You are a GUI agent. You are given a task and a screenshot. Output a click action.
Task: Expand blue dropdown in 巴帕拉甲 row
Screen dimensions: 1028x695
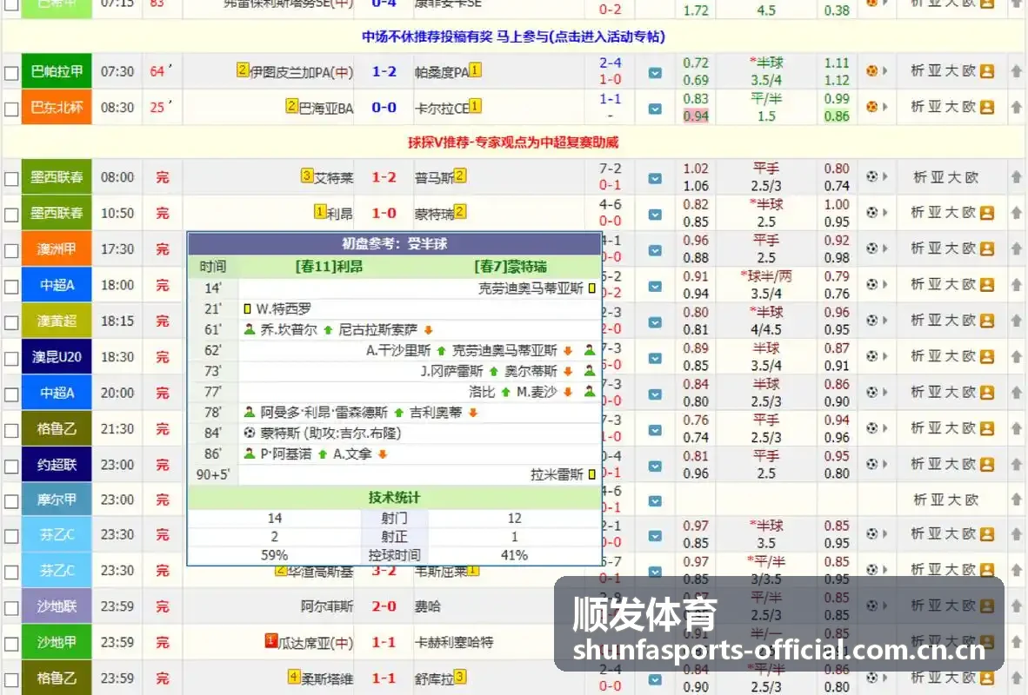tap(654, 73)
